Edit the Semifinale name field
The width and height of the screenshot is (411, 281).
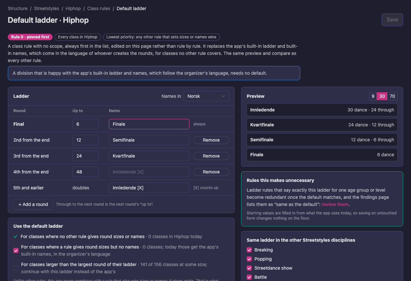tap(149, 140)
